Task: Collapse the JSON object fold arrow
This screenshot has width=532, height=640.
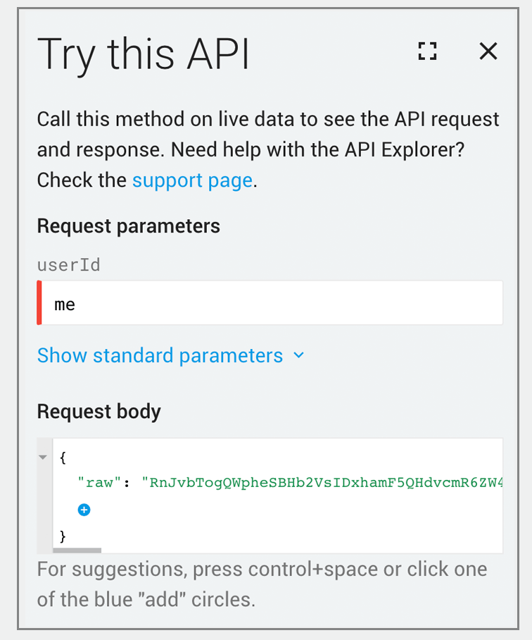Action: click(x=43, y=457)
